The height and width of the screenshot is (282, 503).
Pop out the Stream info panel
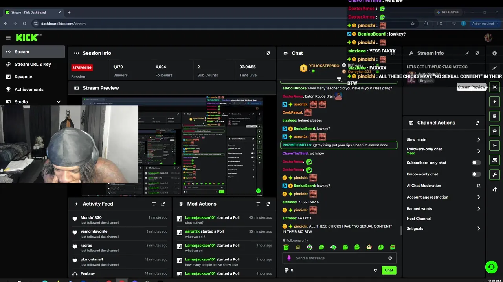tap(477, 53)
